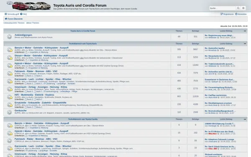The image size is (251, 157).
Task: Click the Ankündigungen forum status icon
Action: pyautogui.click(x=10, y=37)
